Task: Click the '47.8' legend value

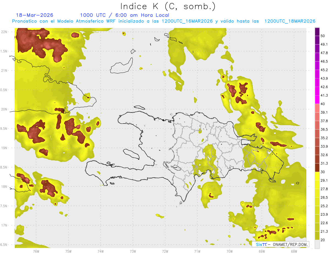Action: (x=324, y=53)
